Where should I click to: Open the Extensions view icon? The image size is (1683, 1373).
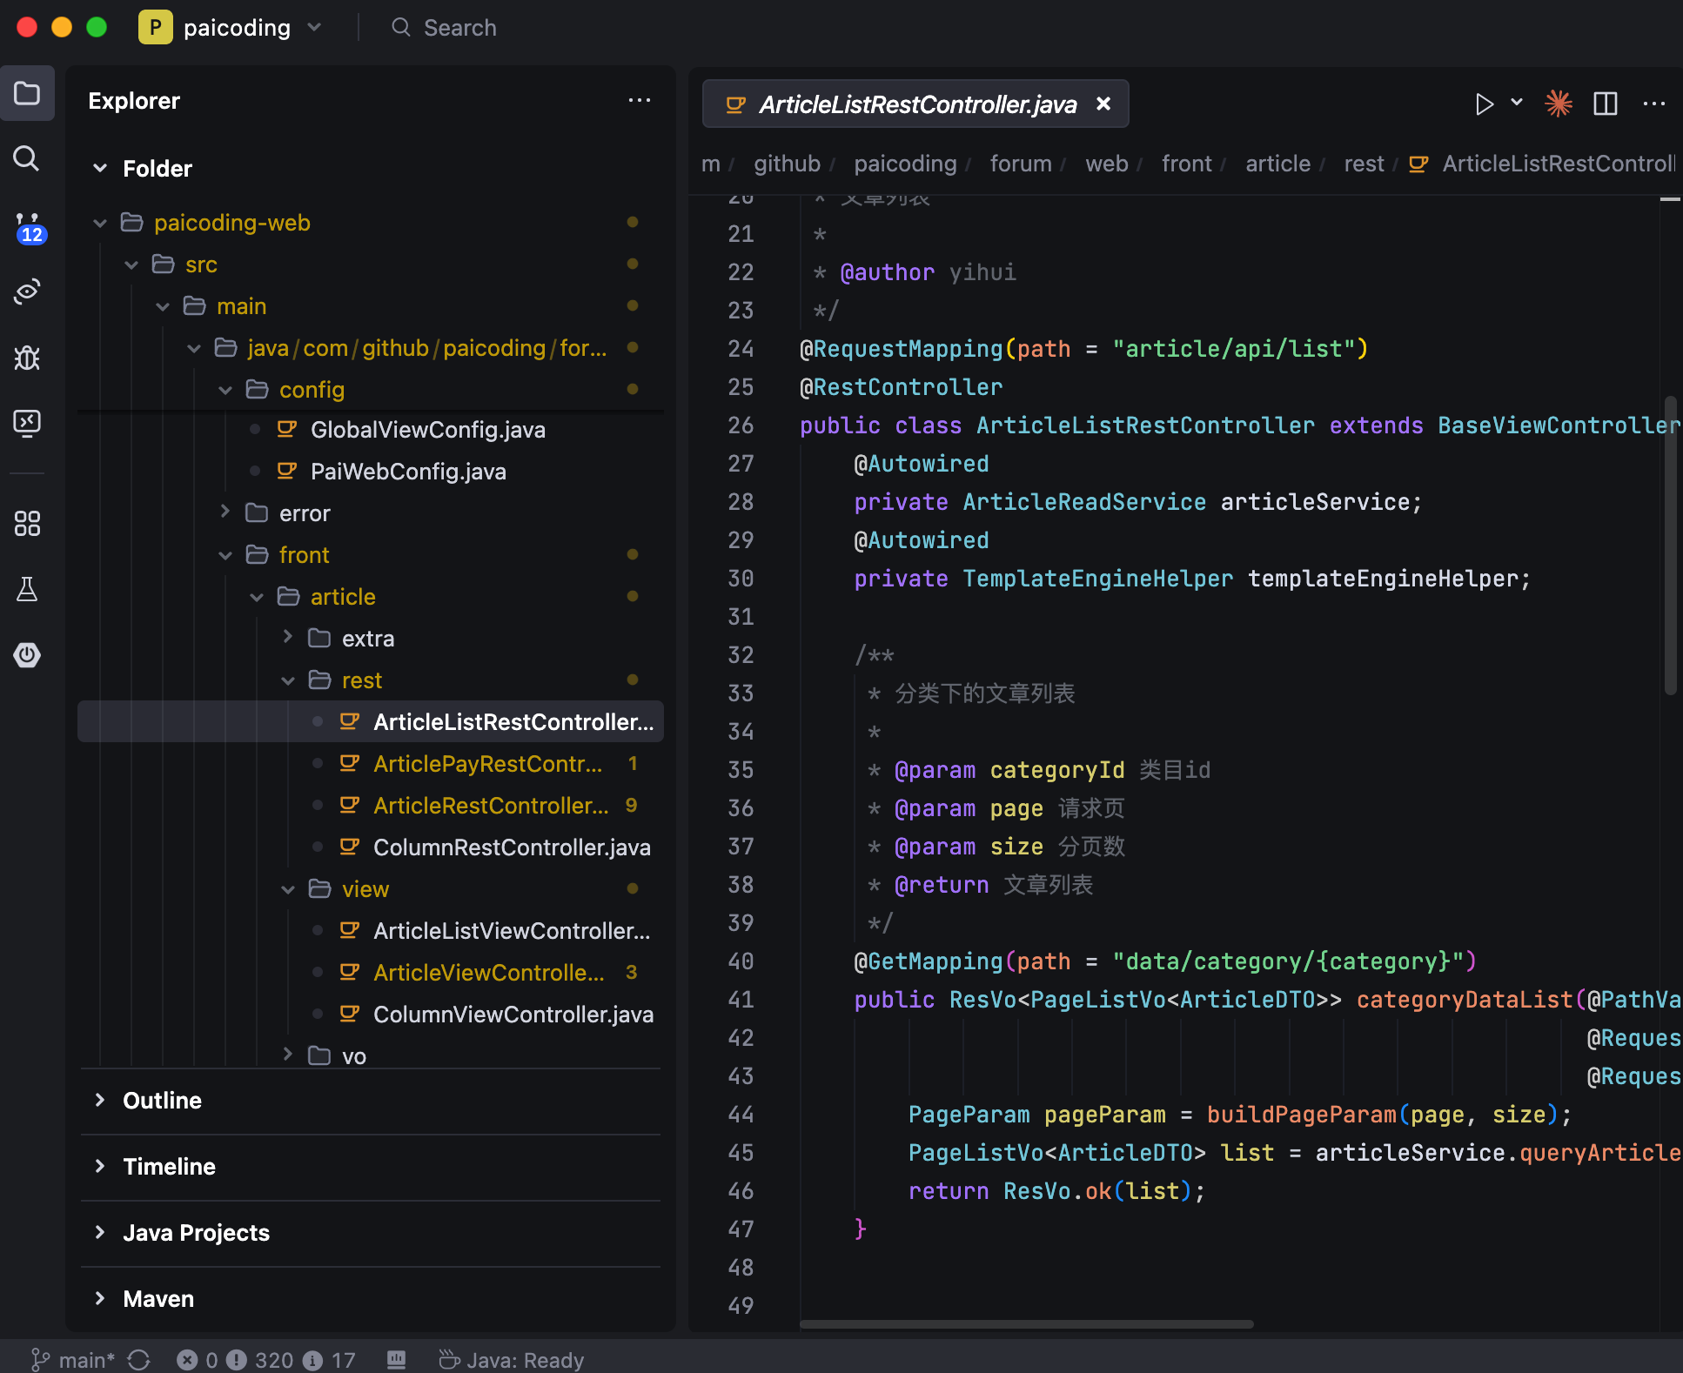point(27,523)
